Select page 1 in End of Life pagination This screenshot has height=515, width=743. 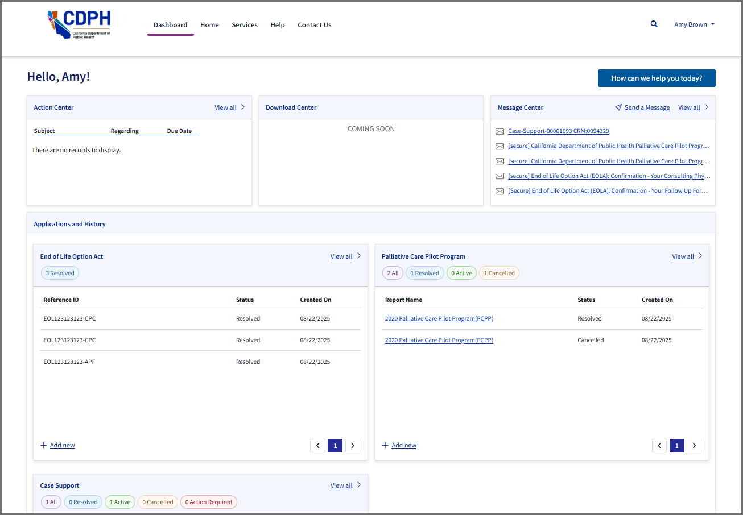[x=335, y=446]
